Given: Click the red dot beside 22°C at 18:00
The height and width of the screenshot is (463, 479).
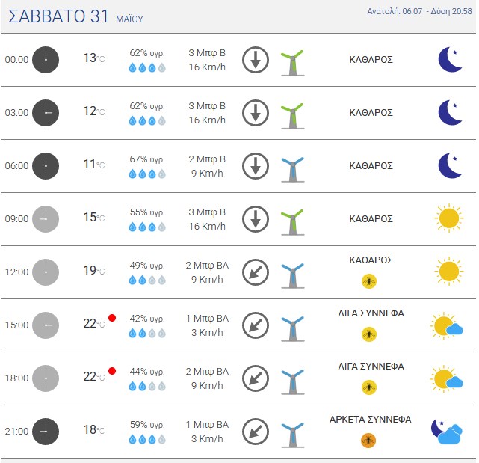Looking at the screenshot, I should (112, 371).
